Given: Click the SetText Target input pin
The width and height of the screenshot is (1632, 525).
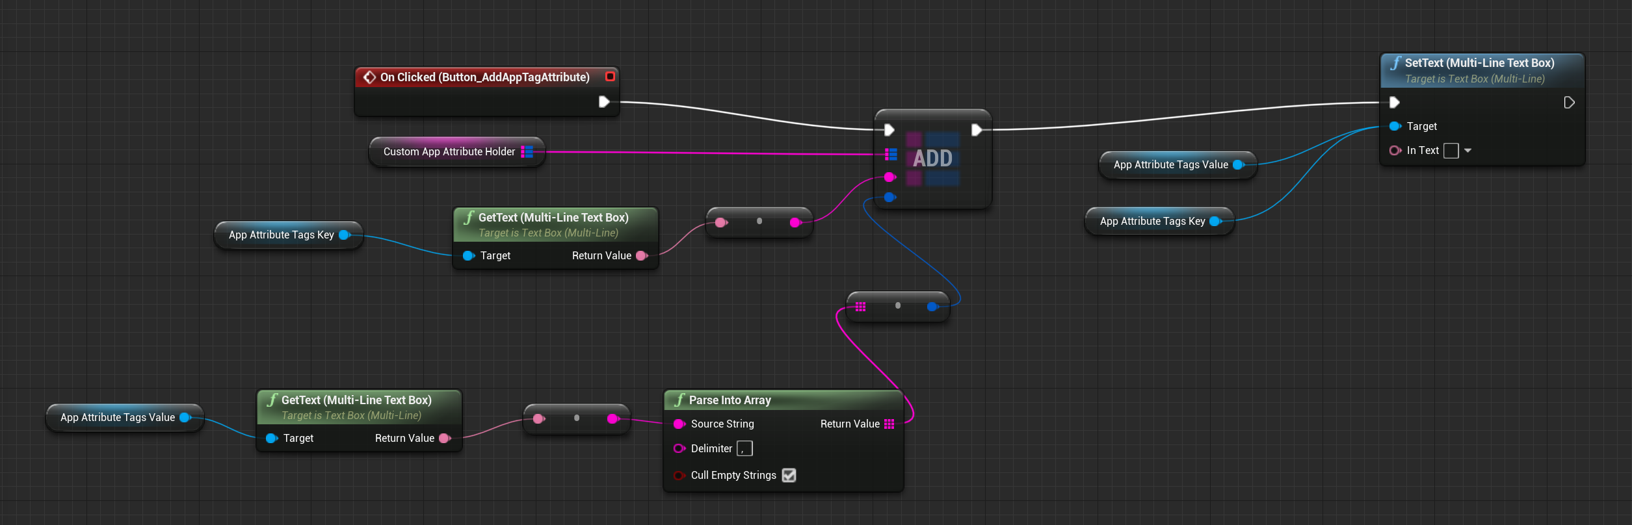Looking at the screenshot, I should [1394, 126].
